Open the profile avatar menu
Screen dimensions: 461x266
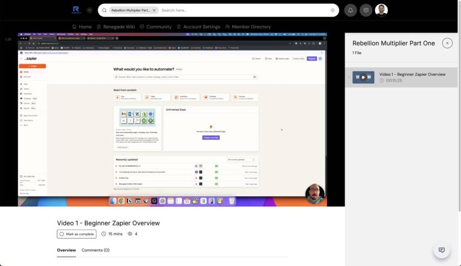click(381, 10)
